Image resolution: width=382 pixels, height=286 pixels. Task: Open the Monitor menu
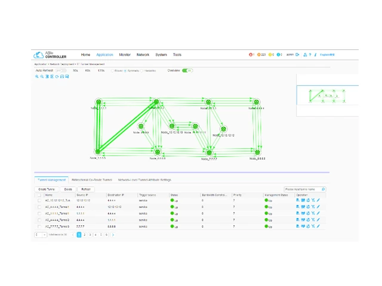(125, 55)
